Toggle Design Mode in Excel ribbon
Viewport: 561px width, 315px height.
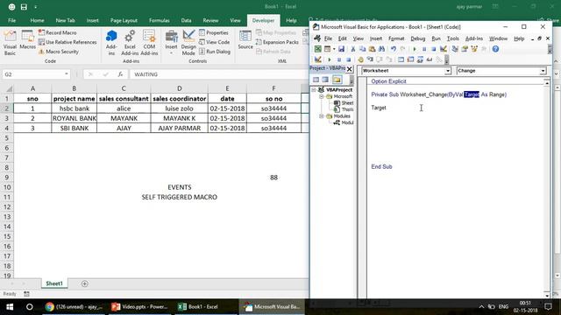coord(188,43)
